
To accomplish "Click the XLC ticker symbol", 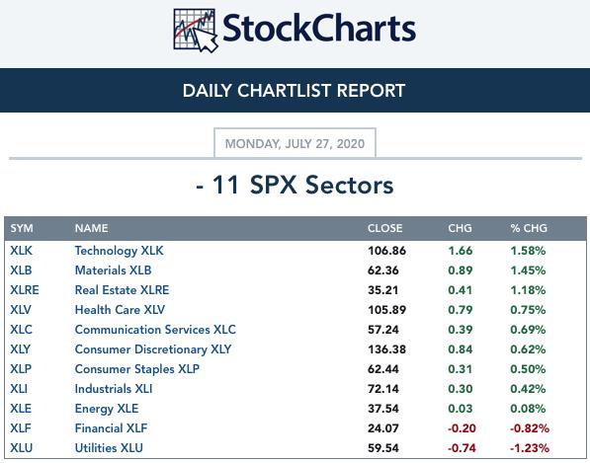I will coord(21,330).
